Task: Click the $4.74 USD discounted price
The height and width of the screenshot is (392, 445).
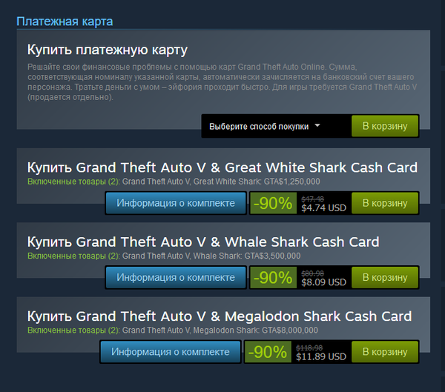Action: pos(323,208)
